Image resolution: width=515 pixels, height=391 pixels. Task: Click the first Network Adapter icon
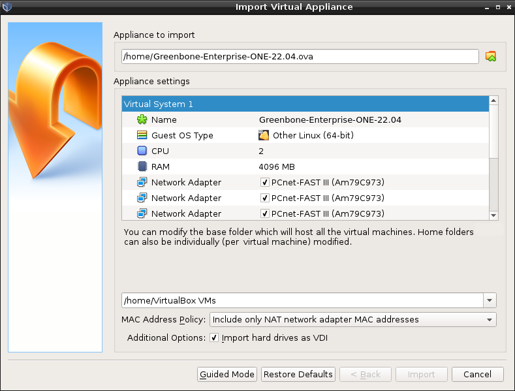(142, 183)
